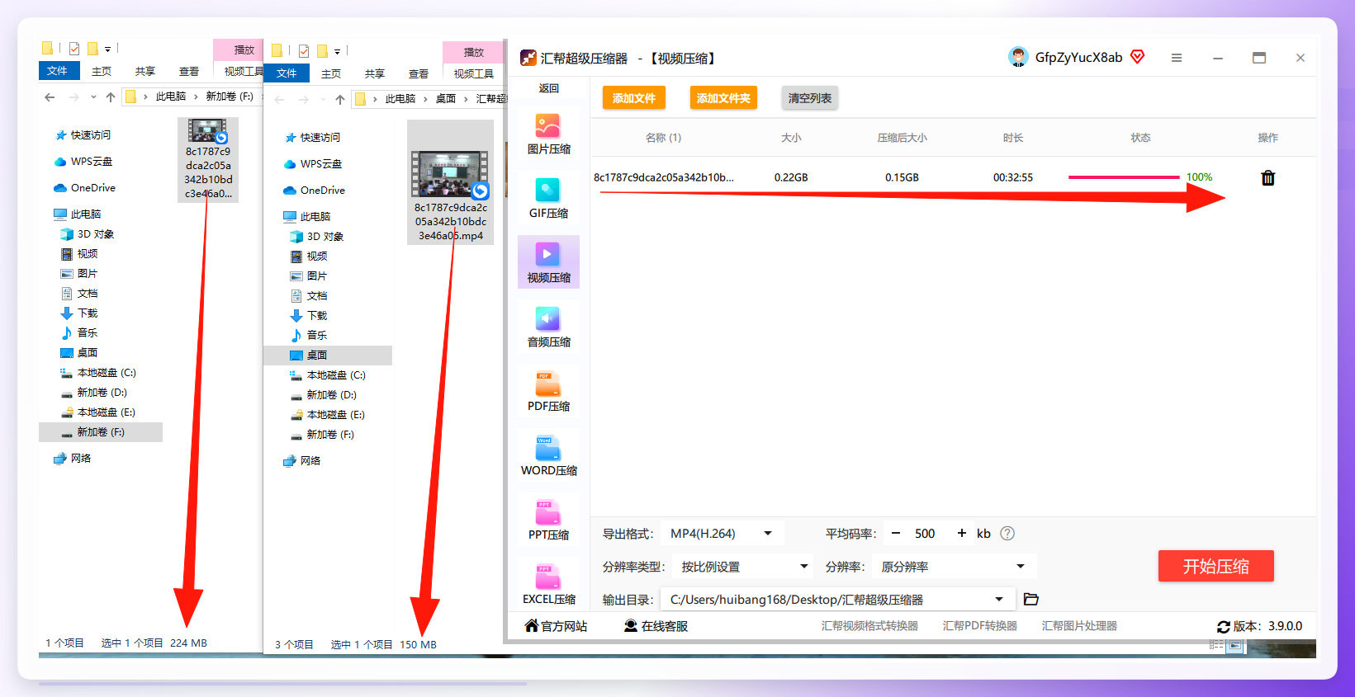Image resolution: width=1355 pixels, height=697 pixels.
Task: Click 桌面 breadcrumb in desktop window address bar
Action: click(446, 99)
